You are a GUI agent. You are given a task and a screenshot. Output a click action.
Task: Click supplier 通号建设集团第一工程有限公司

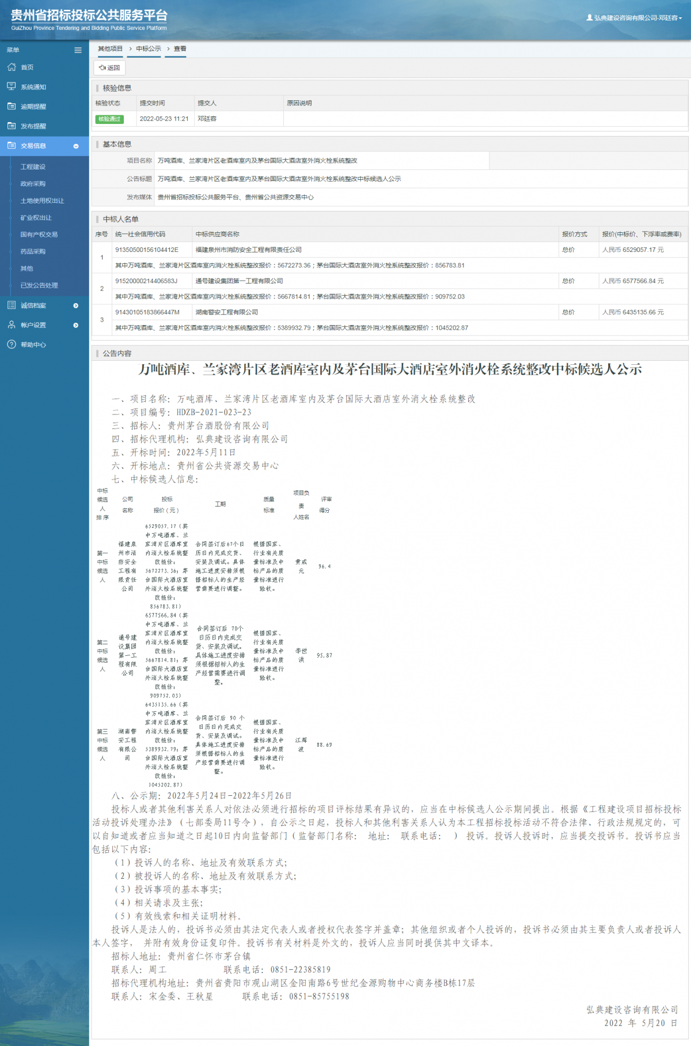point(240,281)
